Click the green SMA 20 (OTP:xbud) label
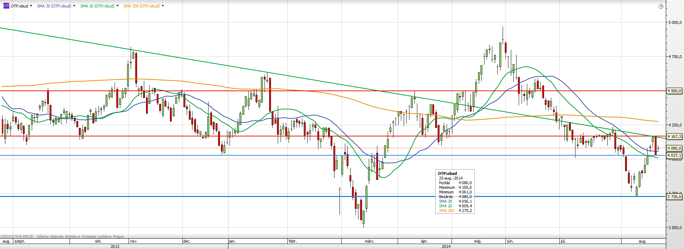Viewport: 684px width, 249px height. click(x=97, y=6)
